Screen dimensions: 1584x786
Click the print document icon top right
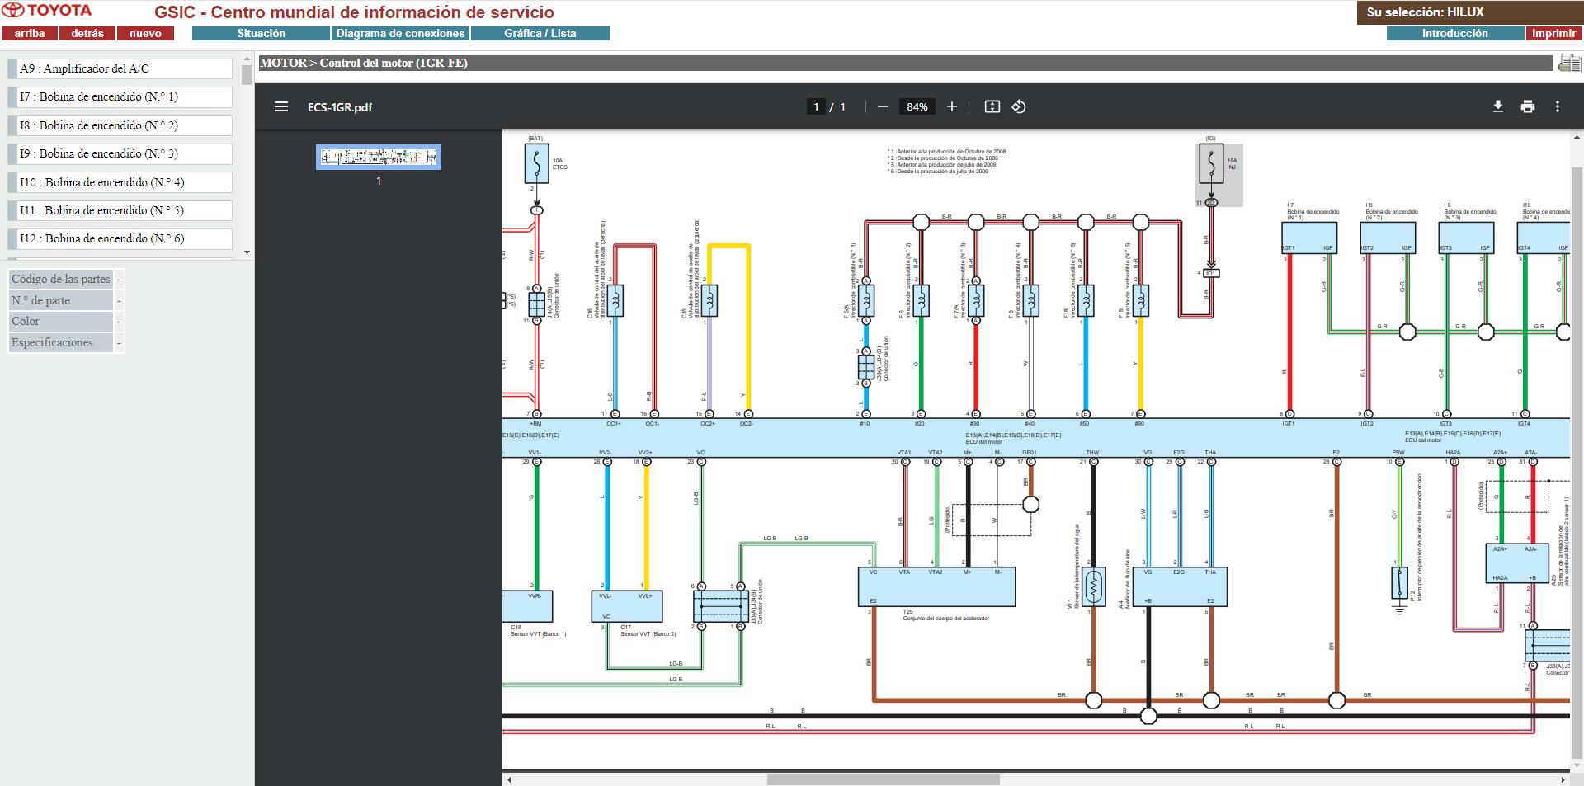pos(1569,63)
